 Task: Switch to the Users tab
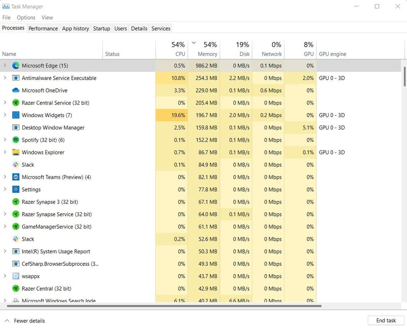pyautogui.click(x=120, y=29)
